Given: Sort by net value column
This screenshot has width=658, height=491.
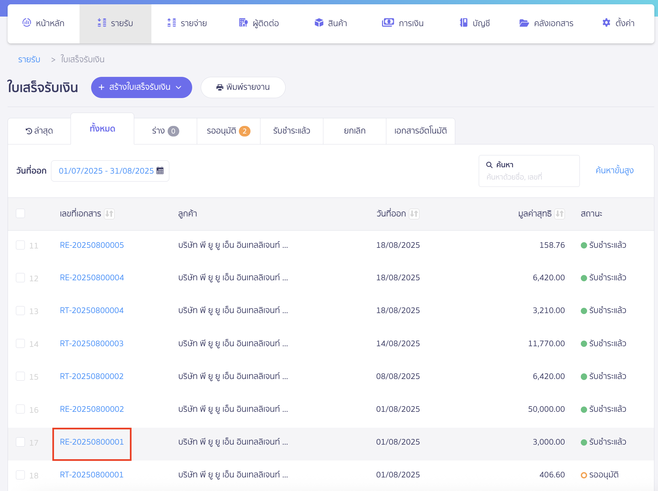Looking at the screenshot, I should coord(560,214).
